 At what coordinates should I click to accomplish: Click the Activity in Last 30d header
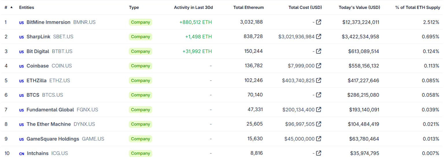click(193, 8)
